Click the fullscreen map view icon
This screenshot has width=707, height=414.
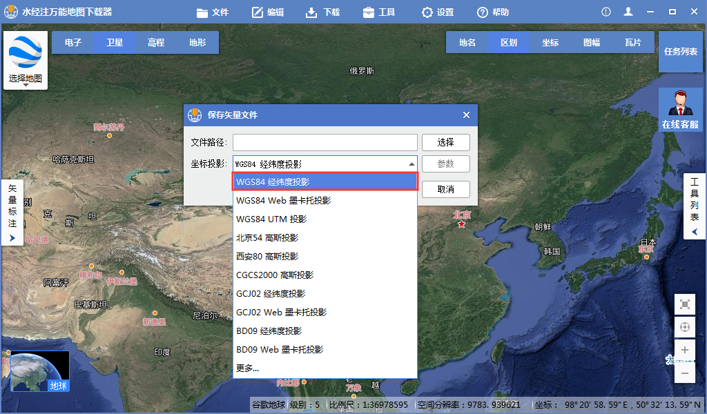pos(684,304)
